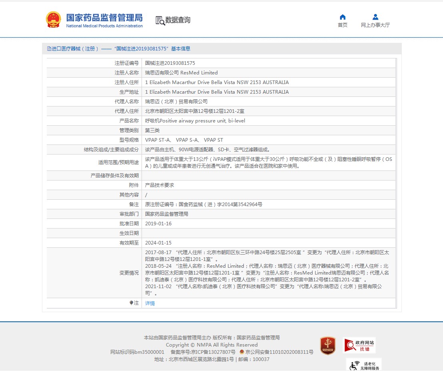Click the 变更情况 row label

point(129,273)
